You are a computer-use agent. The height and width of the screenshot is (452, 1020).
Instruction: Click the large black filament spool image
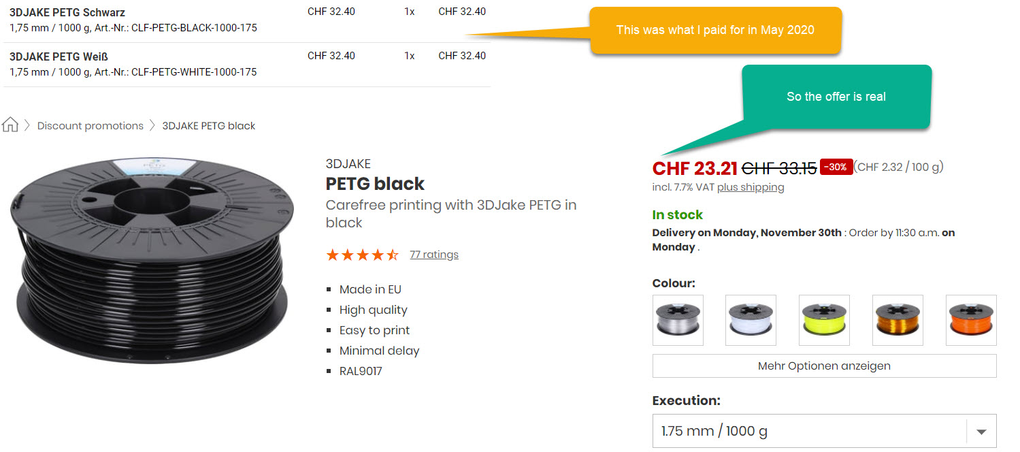[150, 260]
